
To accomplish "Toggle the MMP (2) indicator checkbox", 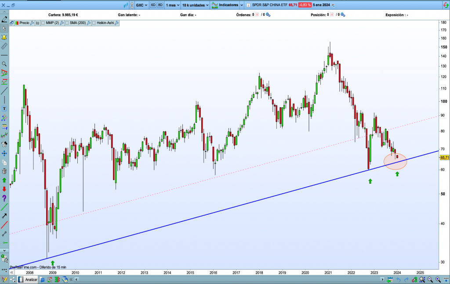I will pos(44,23).
